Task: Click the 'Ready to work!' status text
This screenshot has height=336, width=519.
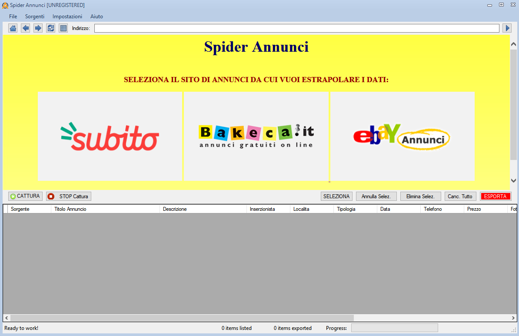Action: [x=21, y=328]
